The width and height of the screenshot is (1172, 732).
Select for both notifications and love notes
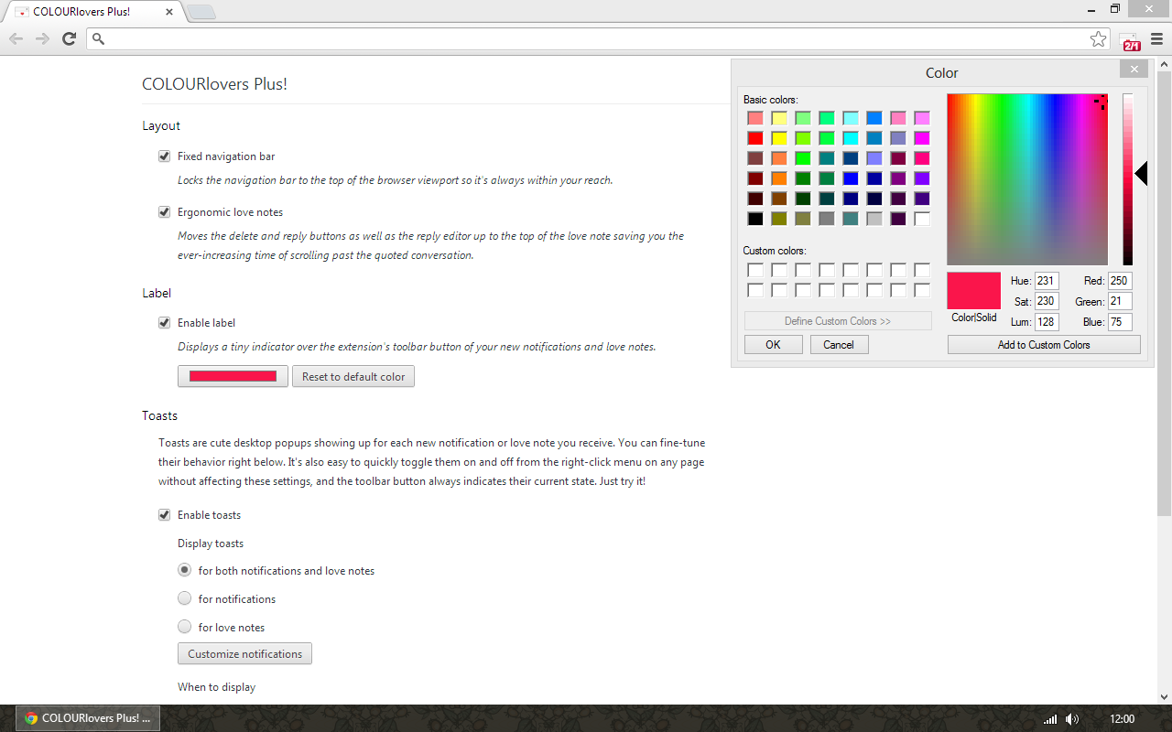click(x=184, y=570)
